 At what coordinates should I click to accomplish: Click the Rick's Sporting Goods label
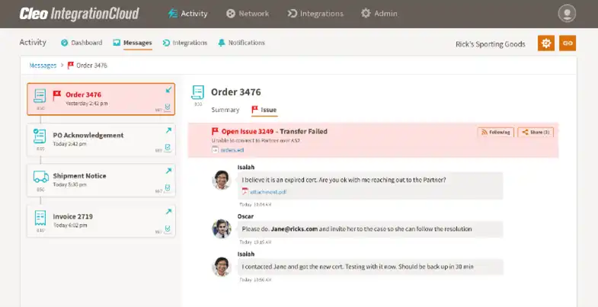point(490,44)
